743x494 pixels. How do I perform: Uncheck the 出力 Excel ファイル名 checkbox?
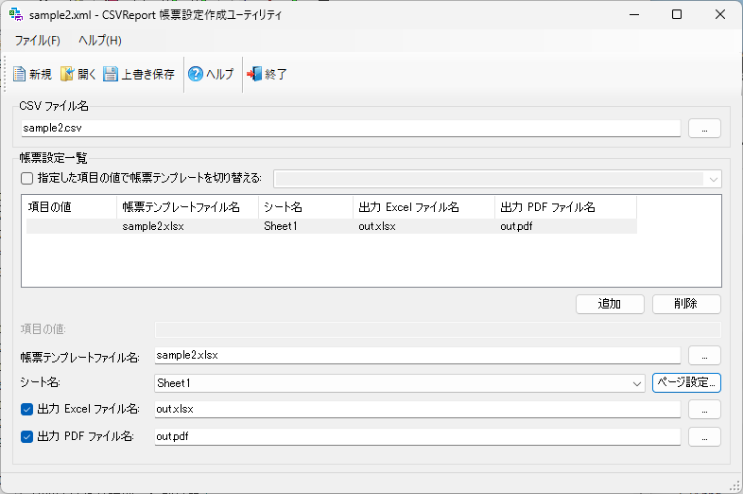coord(27,409)
